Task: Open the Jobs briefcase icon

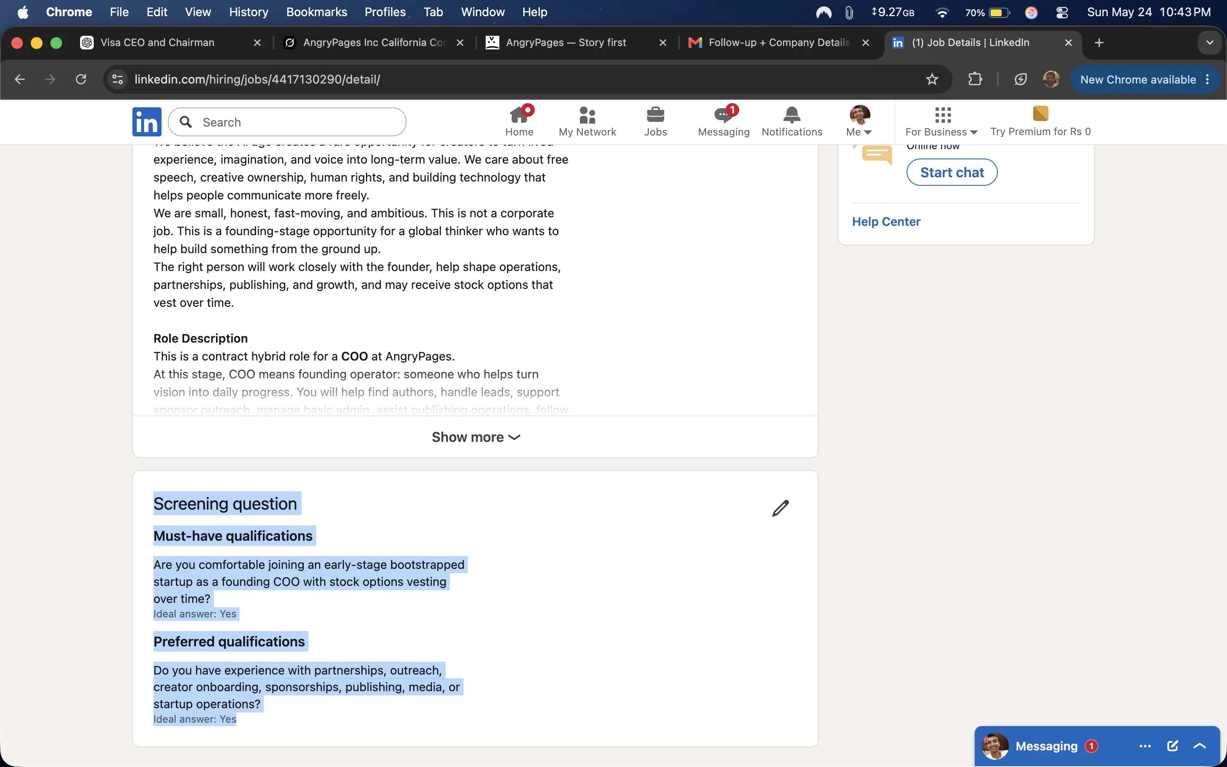Action: click(x=655, y=122)
